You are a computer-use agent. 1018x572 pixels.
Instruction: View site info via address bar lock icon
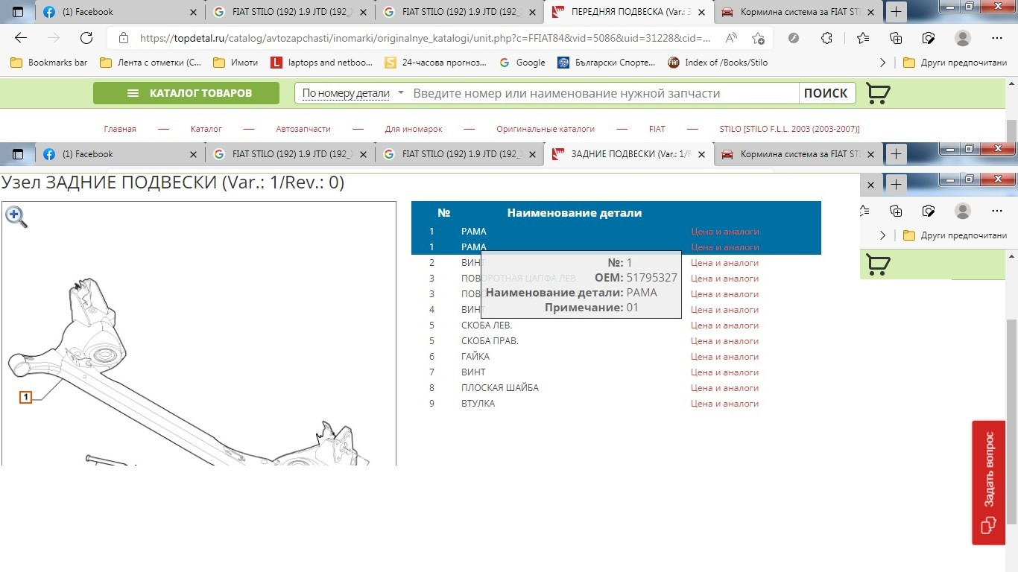click(x=122, y=38)
